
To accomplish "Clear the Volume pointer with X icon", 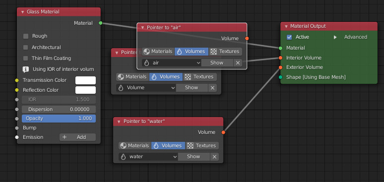I will pyautogui.click(x=212, y=88).
